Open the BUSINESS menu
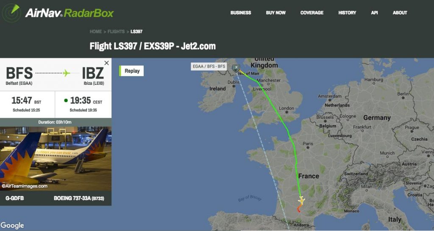 (241, 13)
